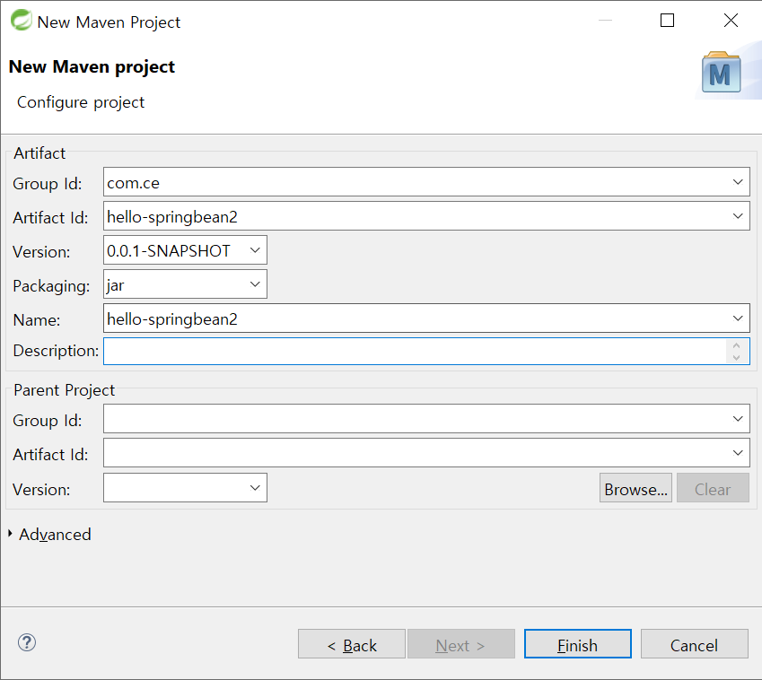
Task: Open the Name field dropdown arrow
Action: coord(738,318)
